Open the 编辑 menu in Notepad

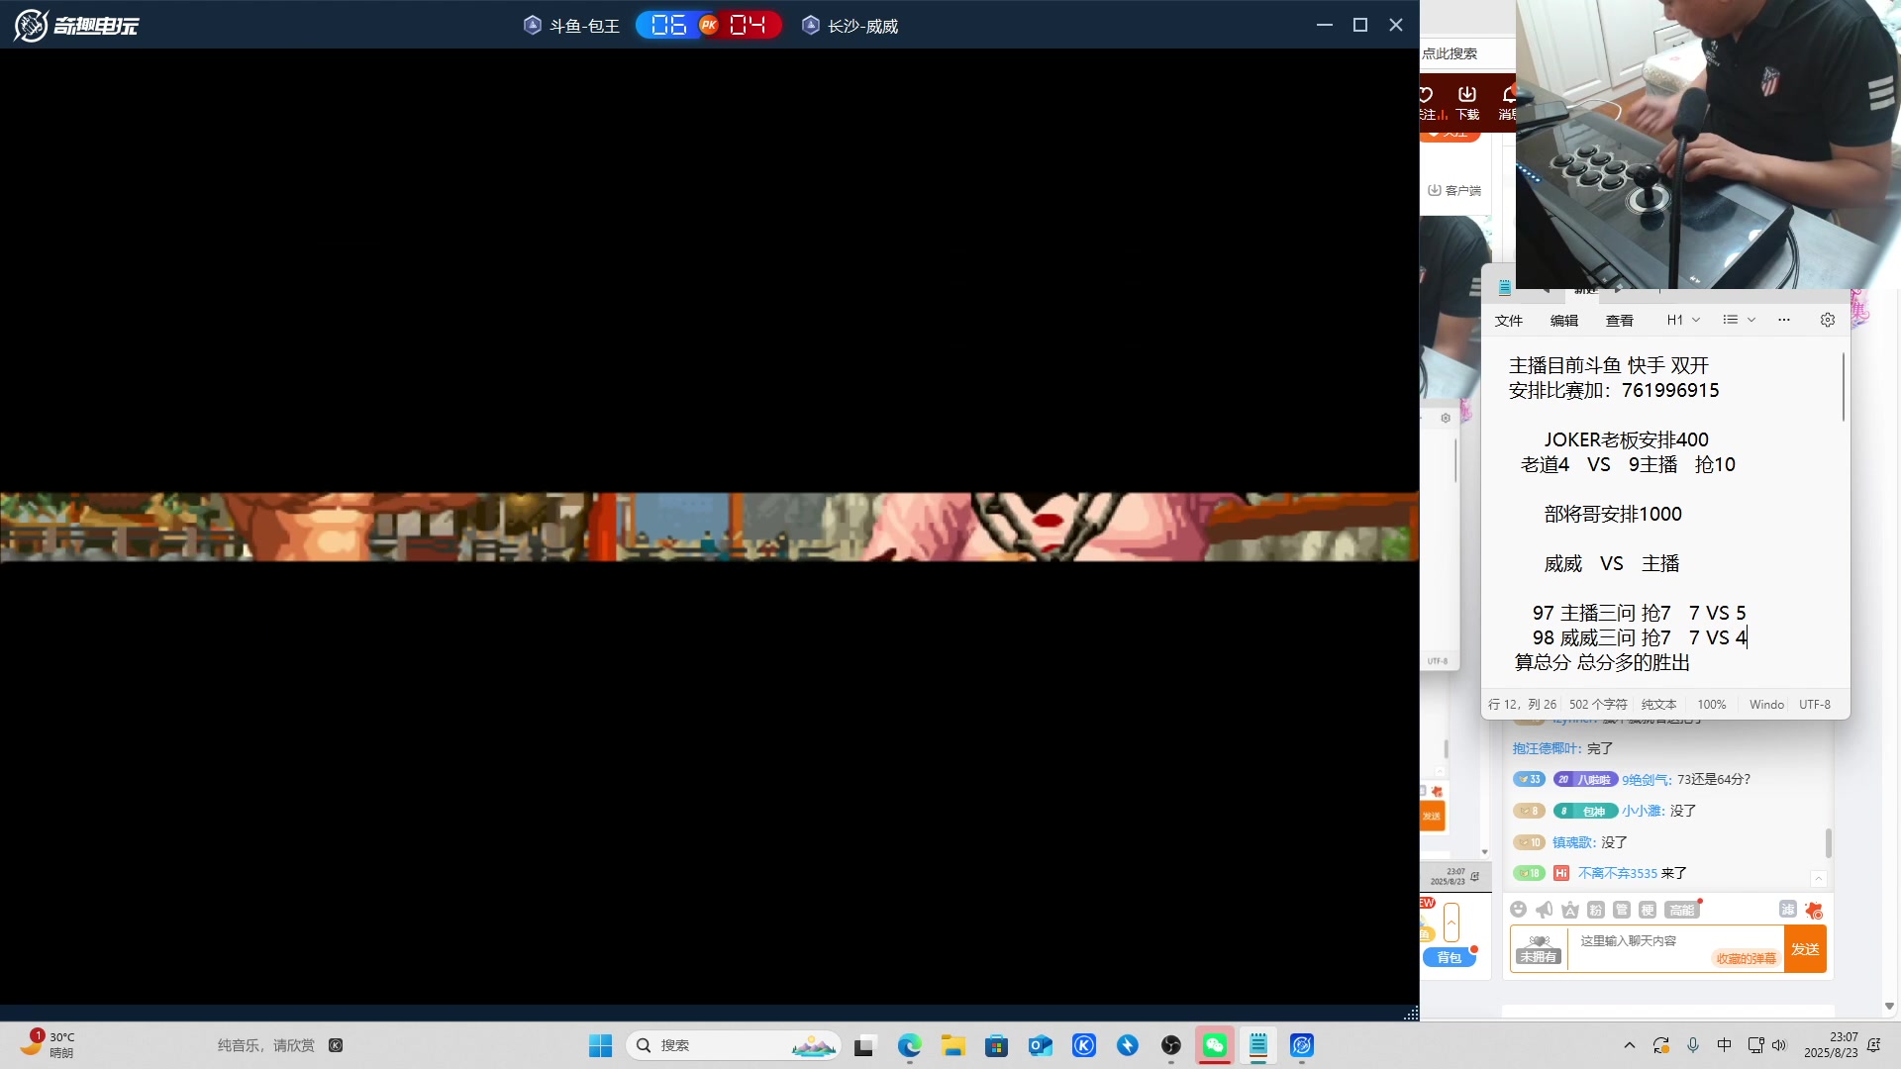pos(1563,321)
